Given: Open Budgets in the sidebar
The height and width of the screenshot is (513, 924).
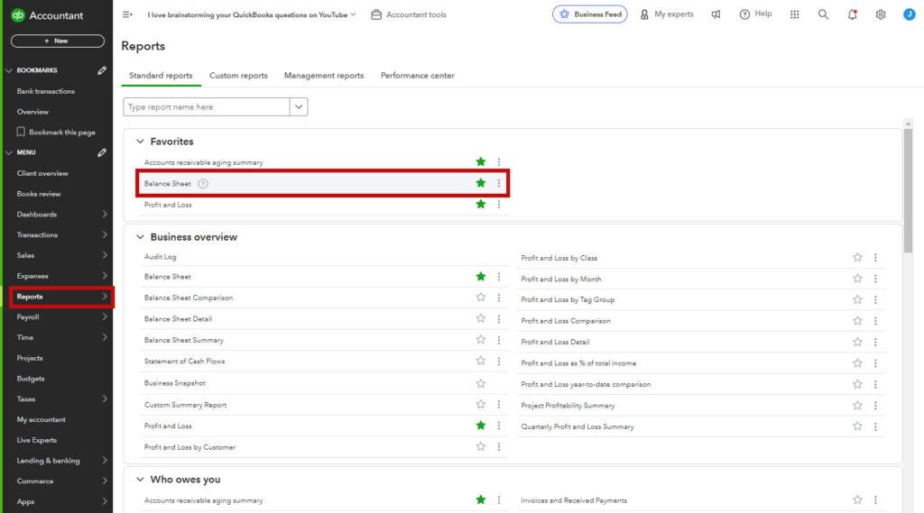Looking at the screenshot, I should [x=31, y=379].
